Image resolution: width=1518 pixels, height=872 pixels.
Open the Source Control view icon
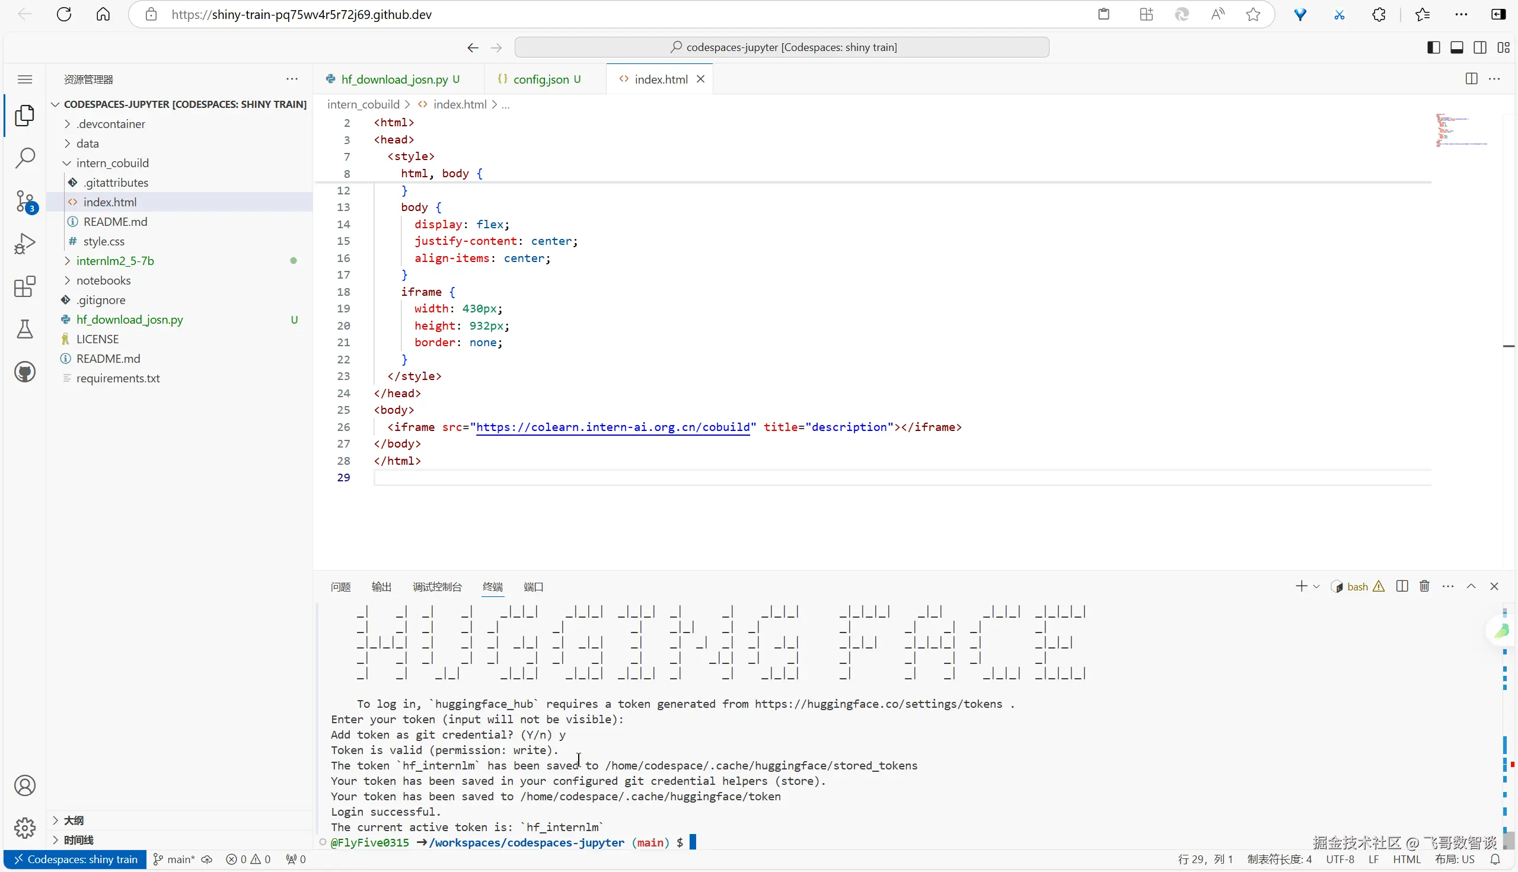pyautogui.click(x=24, y=202)
